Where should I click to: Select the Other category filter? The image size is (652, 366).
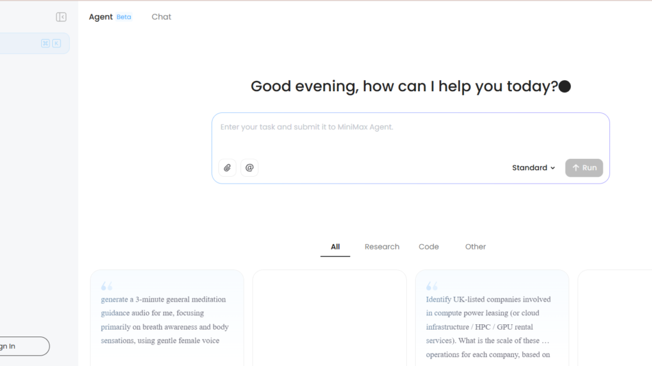[475, 247]
